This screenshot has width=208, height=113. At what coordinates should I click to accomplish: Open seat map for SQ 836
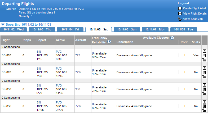click(x=204, y=110)
